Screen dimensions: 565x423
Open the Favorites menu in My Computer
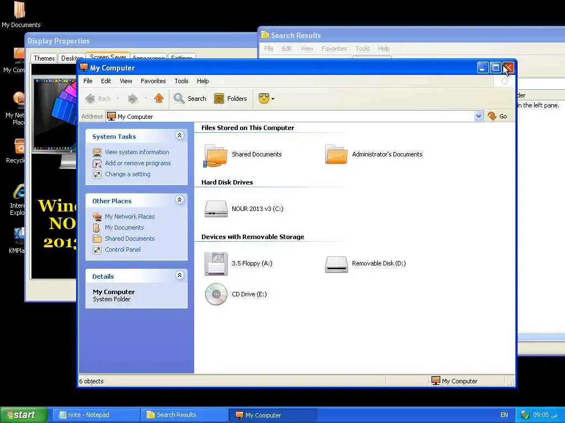(x=153, y=81)
